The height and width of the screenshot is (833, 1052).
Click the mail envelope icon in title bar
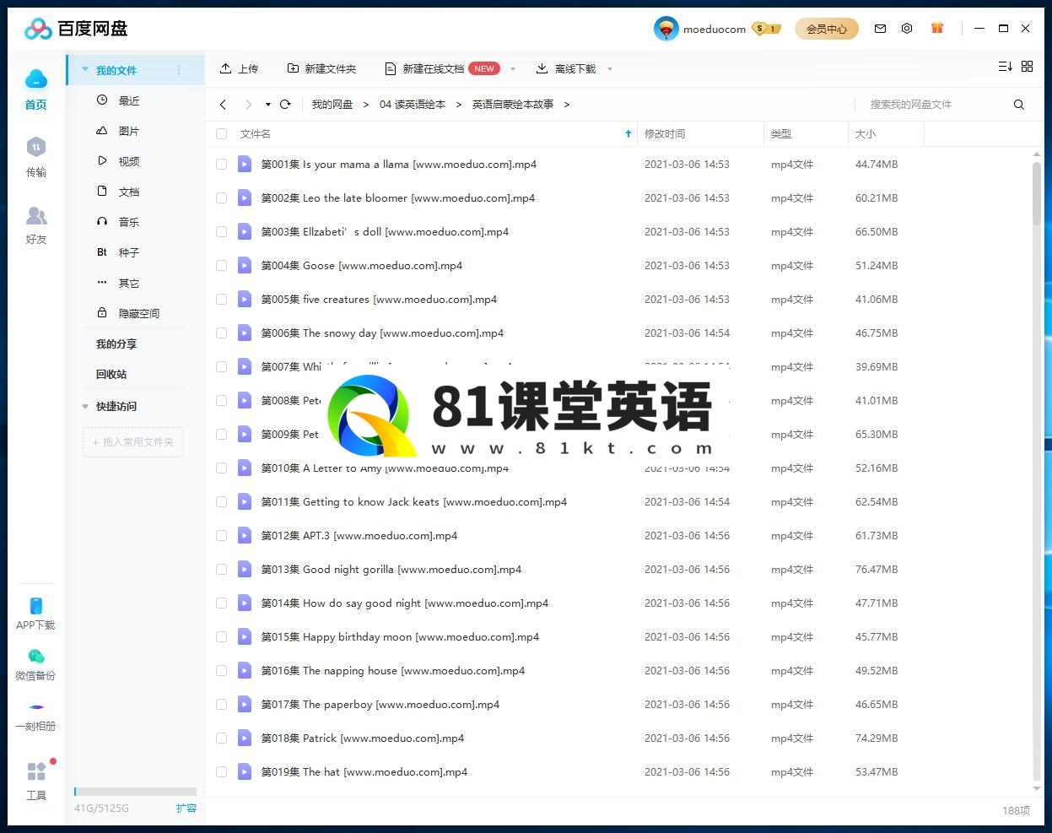tap(880, 29)
